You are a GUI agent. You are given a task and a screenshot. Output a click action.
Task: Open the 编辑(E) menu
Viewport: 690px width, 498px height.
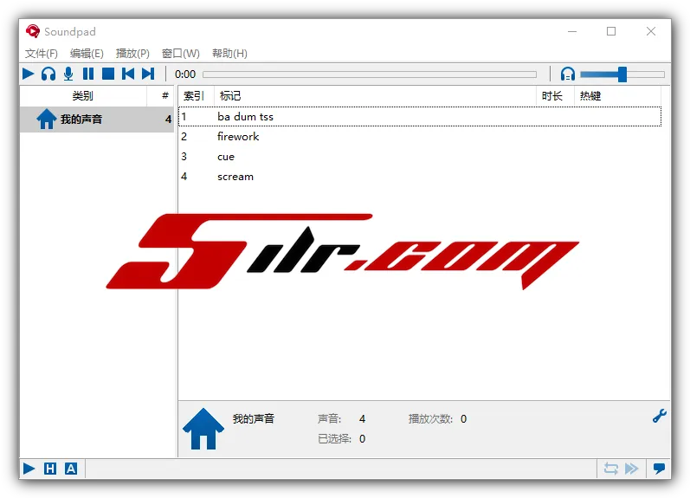pos(87,54)
